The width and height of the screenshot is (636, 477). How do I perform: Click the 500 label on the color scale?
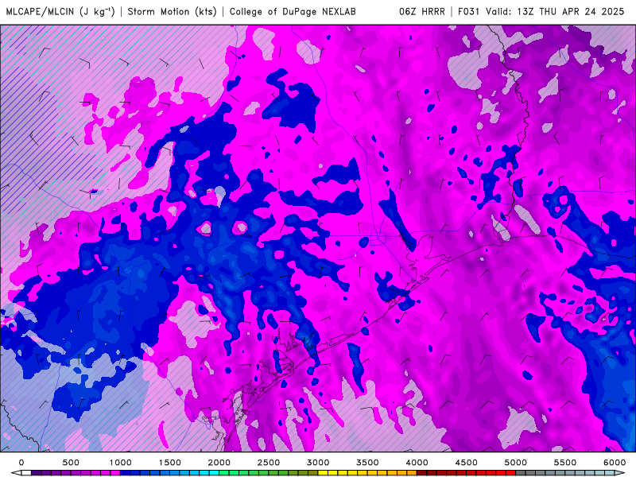(x=71, y=463)
